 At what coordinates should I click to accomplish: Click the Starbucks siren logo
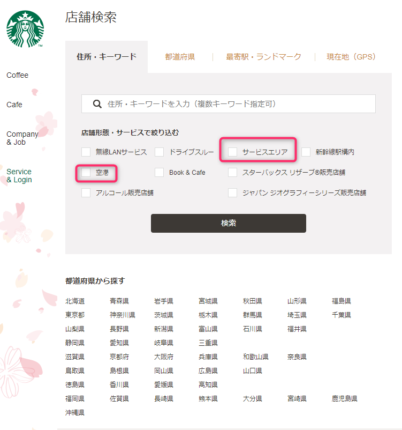click(25, 29)
